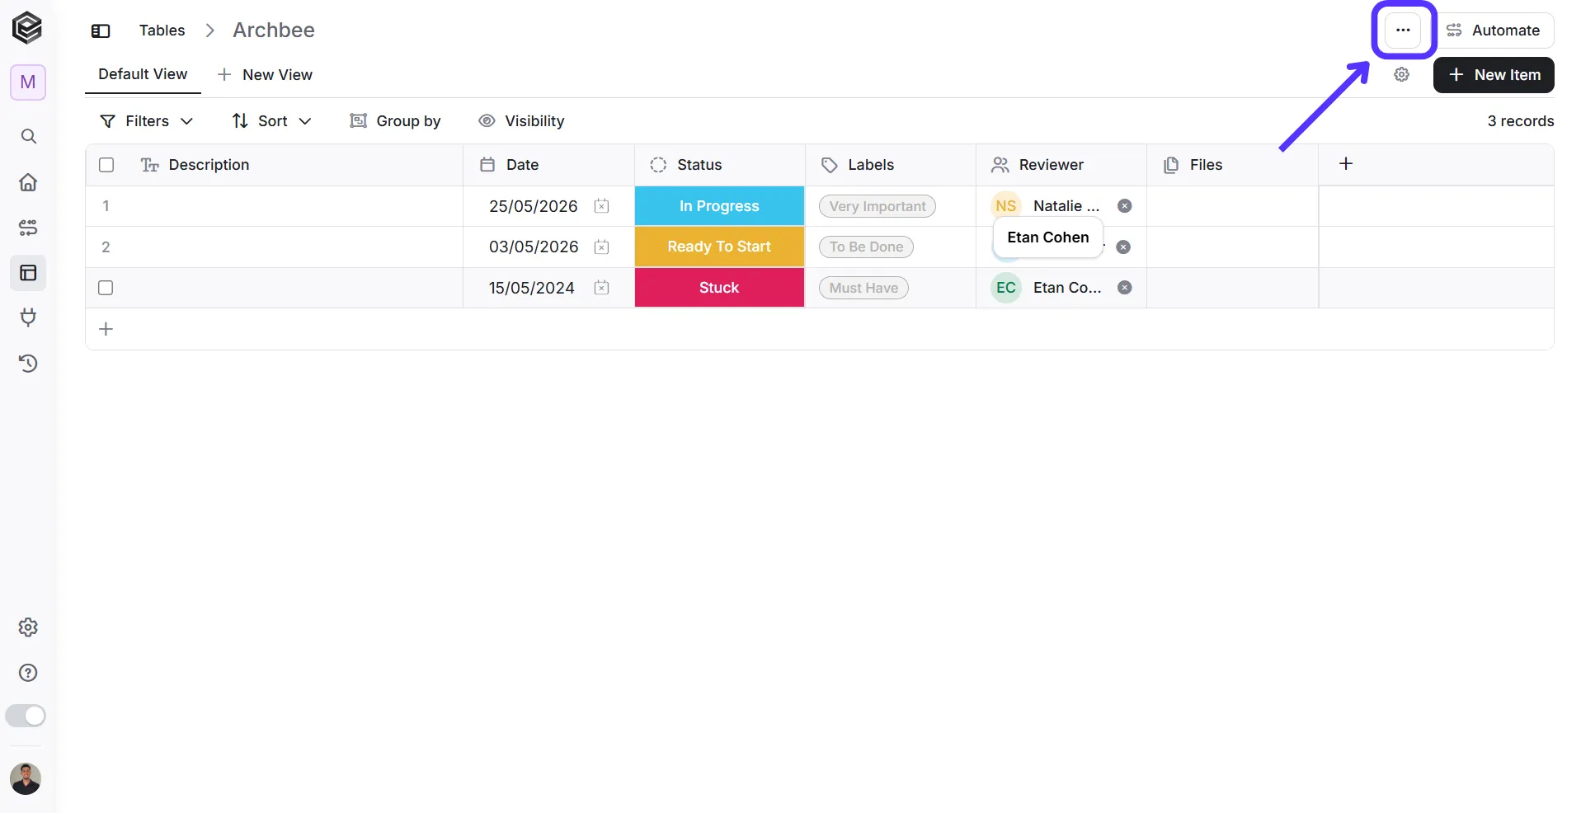Open the integrations plug icon
This screenshot has width=1581, height=813.
[28, 317]
